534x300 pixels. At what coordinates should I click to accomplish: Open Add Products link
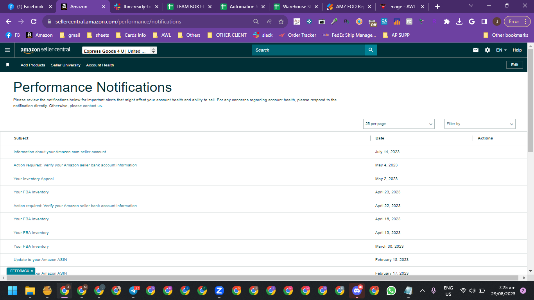click(x=33, y=65)
